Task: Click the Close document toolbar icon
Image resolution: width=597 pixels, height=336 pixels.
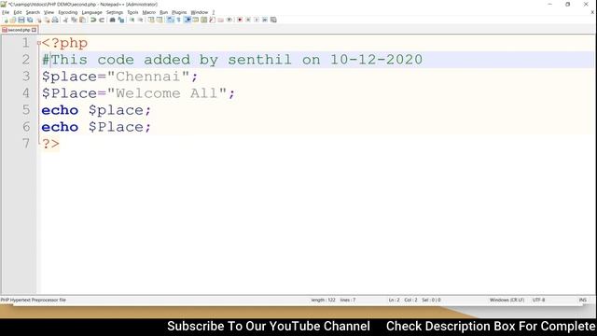Action: 38,20
